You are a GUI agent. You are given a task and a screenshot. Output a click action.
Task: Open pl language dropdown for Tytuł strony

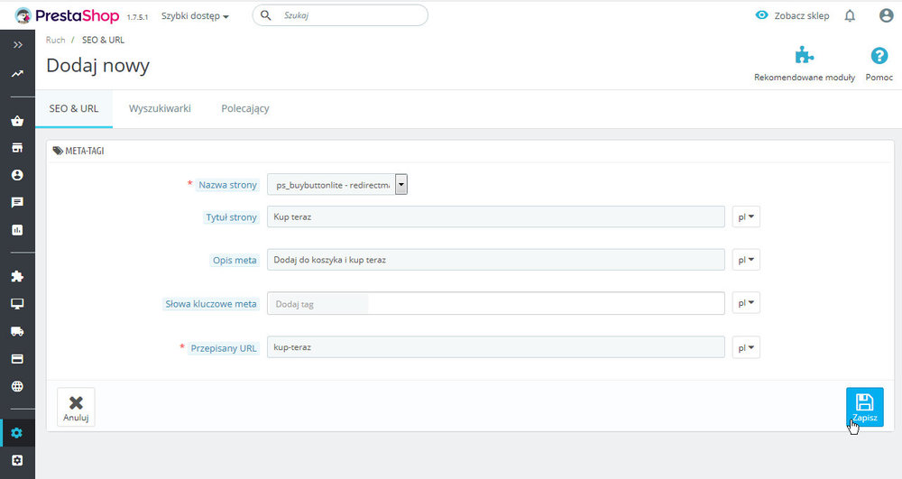pyautogui.click(x=746, y=216)
